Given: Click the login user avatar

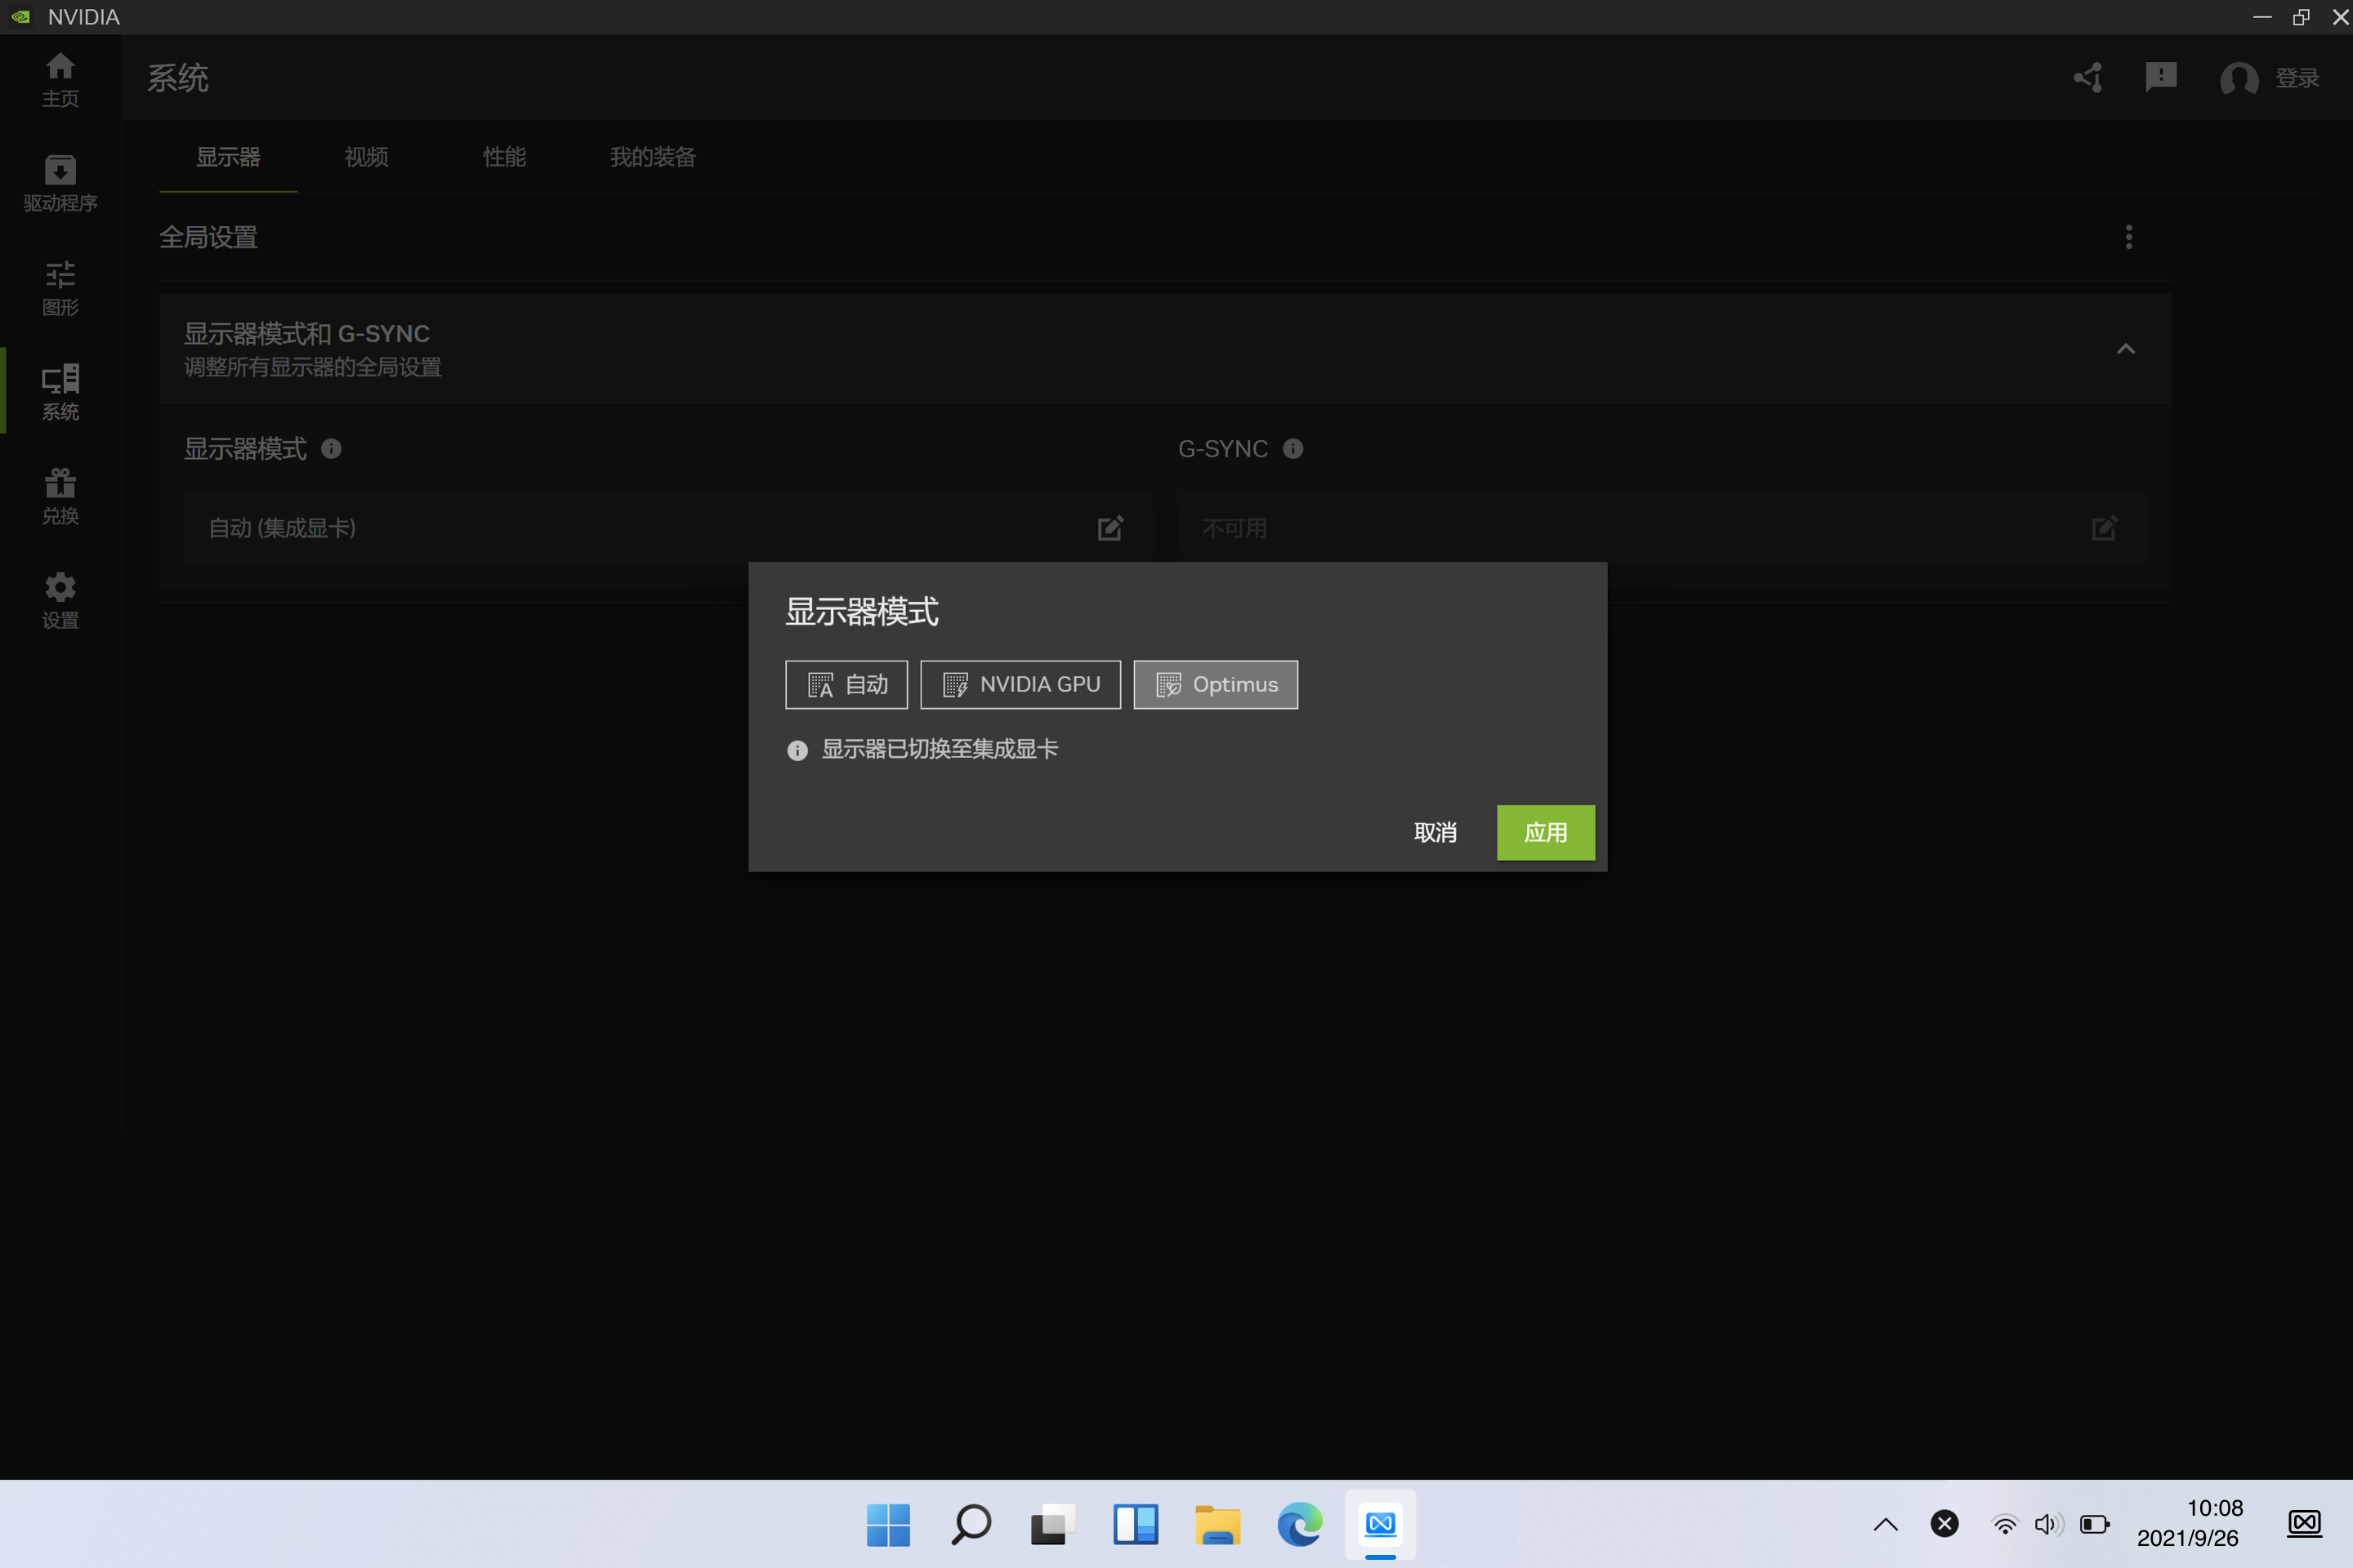Looking at the screenshot, I should (x=2239, y=78).
